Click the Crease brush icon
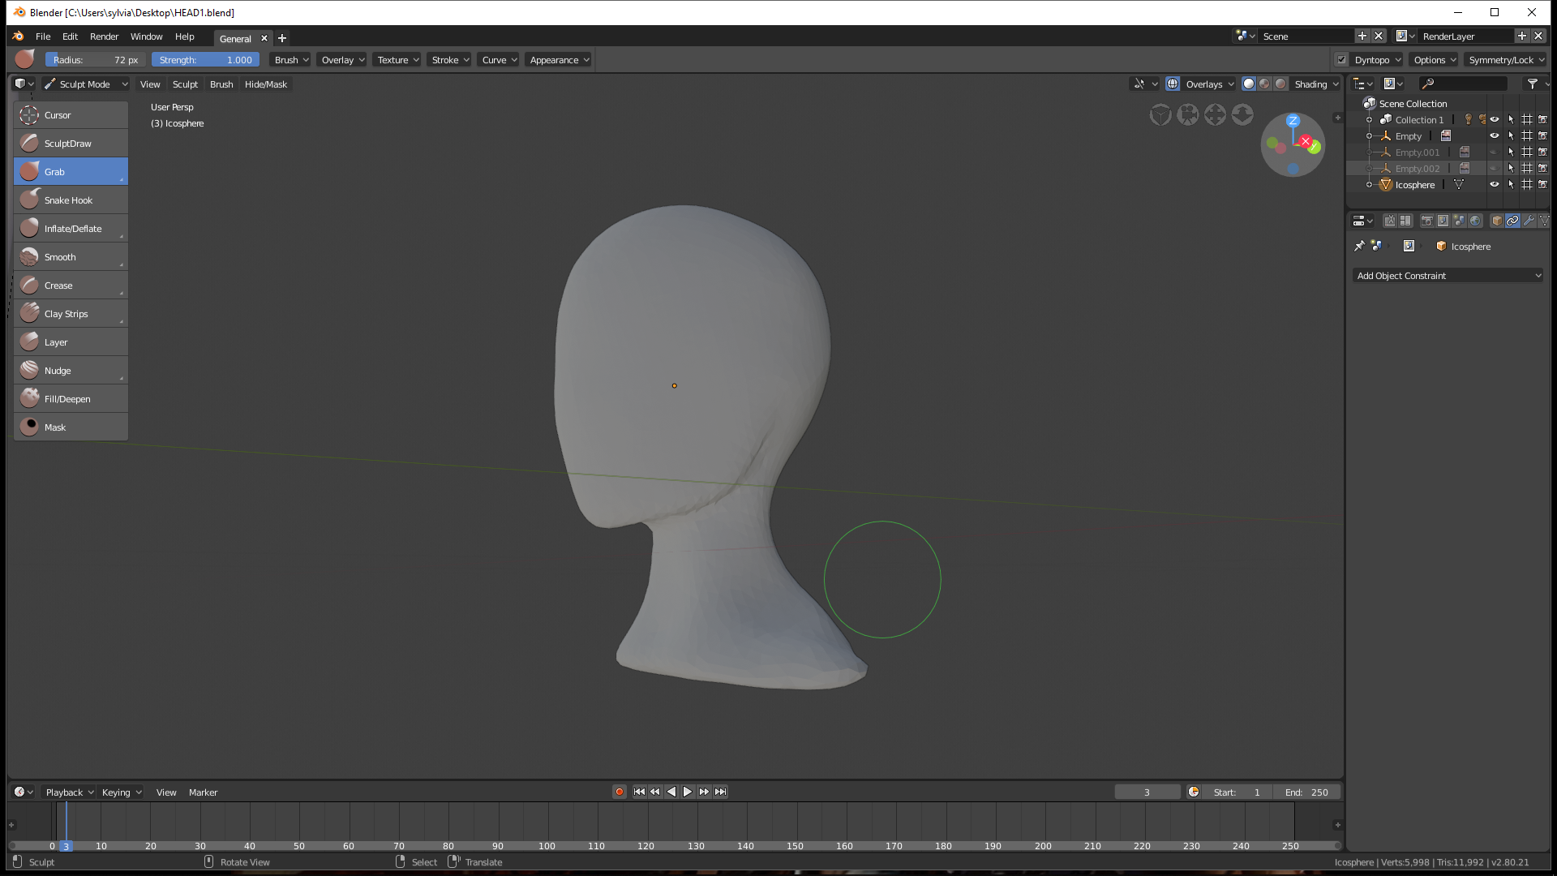 click(30, 286)
